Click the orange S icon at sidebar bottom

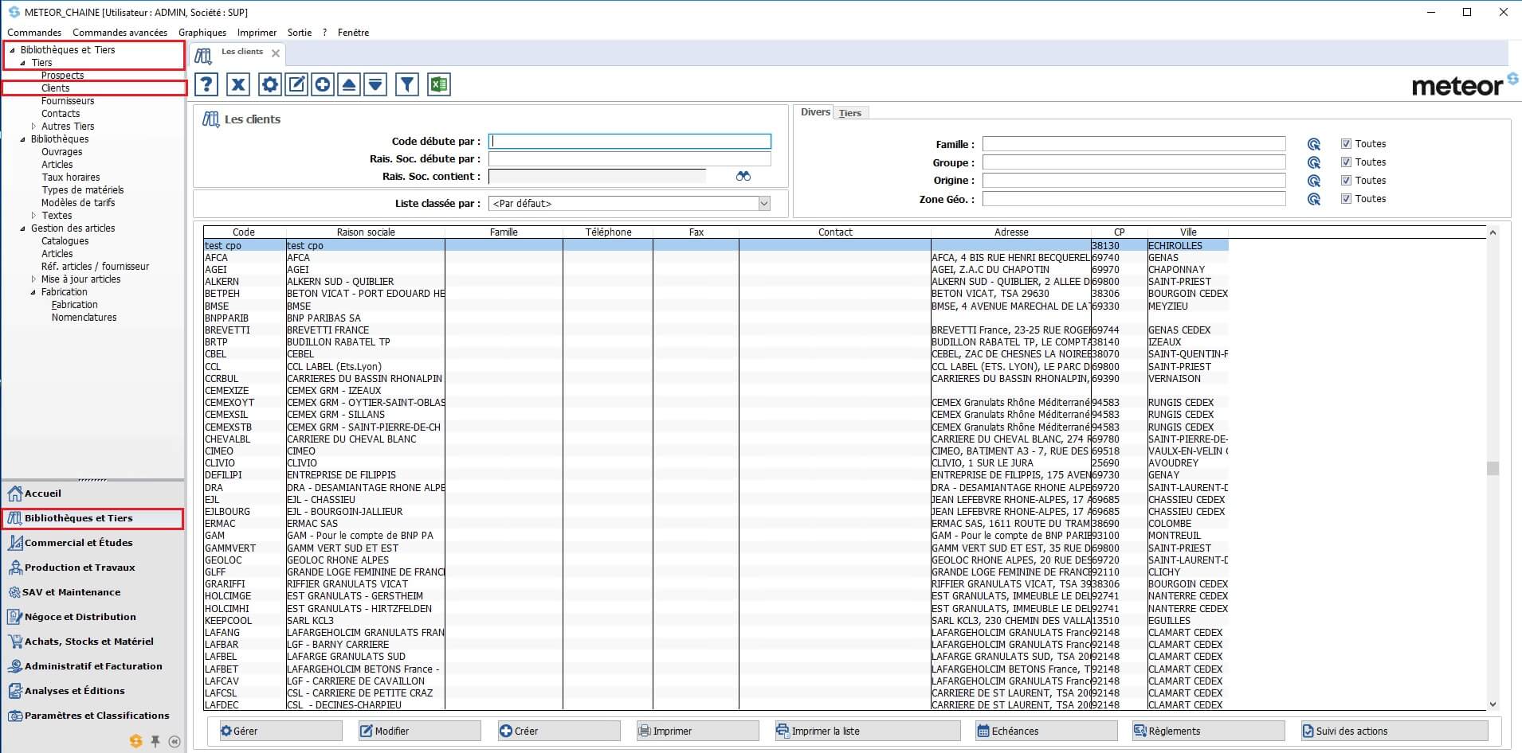click(136, 741)
